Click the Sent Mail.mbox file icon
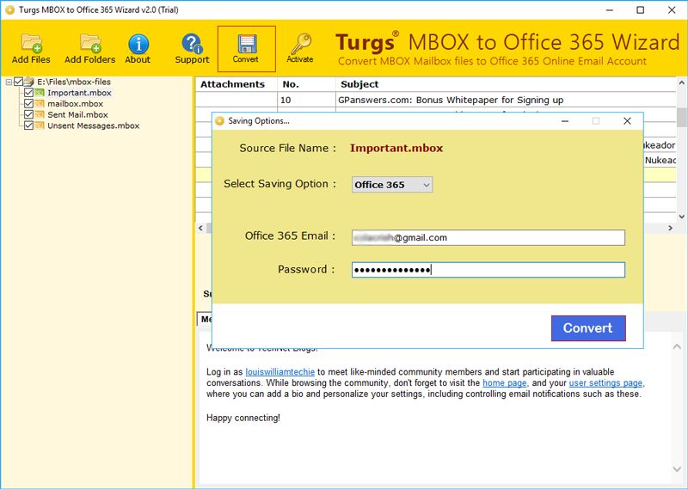This screenshot has height=489, width=688. click(x=40, y=114)
